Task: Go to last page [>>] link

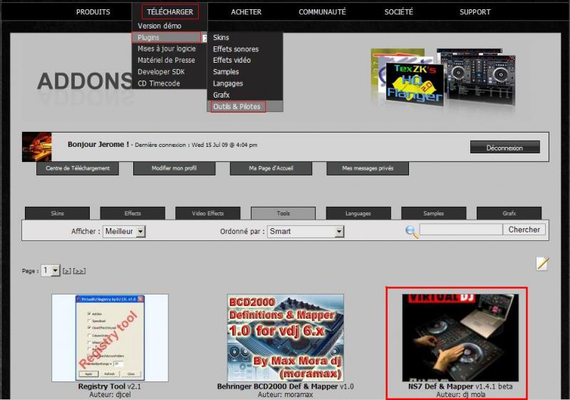Action: pyautogui.click(x=79, y=271)
